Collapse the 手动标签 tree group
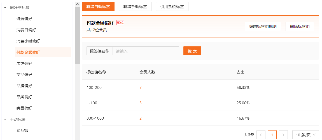This screenshot has width=322, height=140. point(5,119)
